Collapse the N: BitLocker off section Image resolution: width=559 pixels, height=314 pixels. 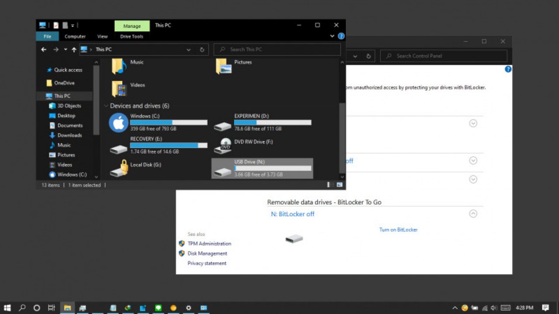click(473, 214)
